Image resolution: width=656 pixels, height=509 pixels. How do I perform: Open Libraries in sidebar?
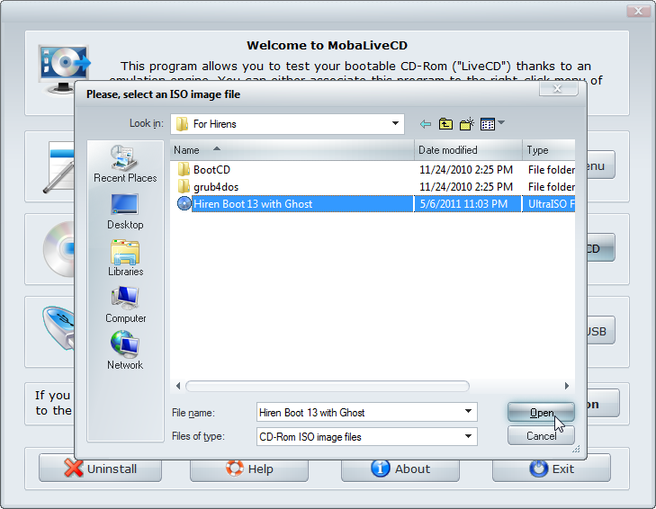point(125,258)
